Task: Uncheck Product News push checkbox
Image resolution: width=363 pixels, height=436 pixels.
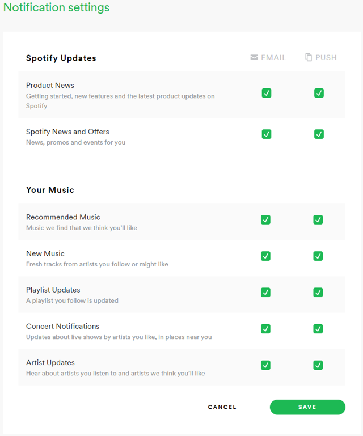Action: tap(319, 93)
